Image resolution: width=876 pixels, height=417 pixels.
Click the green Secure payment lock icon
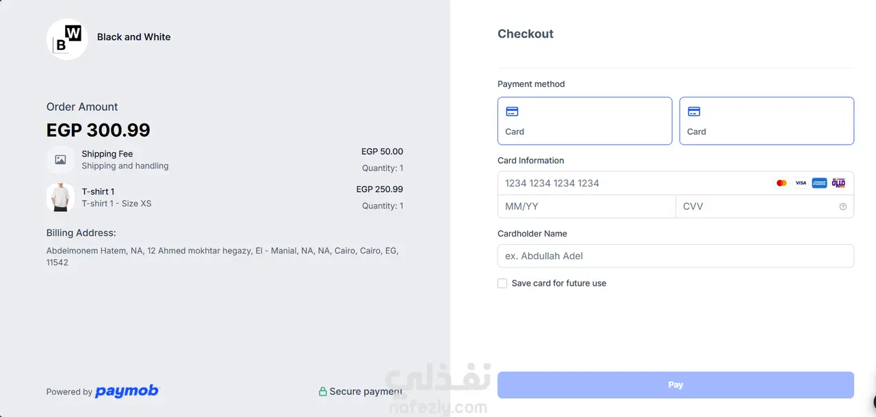(323, 392)
